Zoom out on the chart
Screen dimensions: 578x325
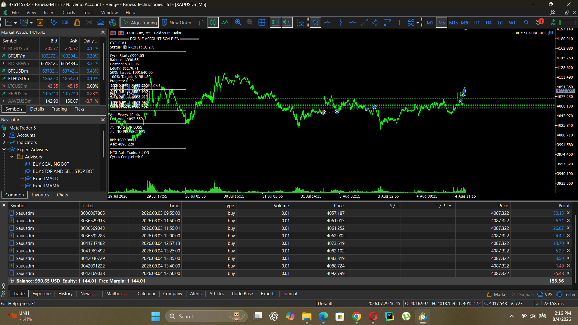[x=250, y=22]
